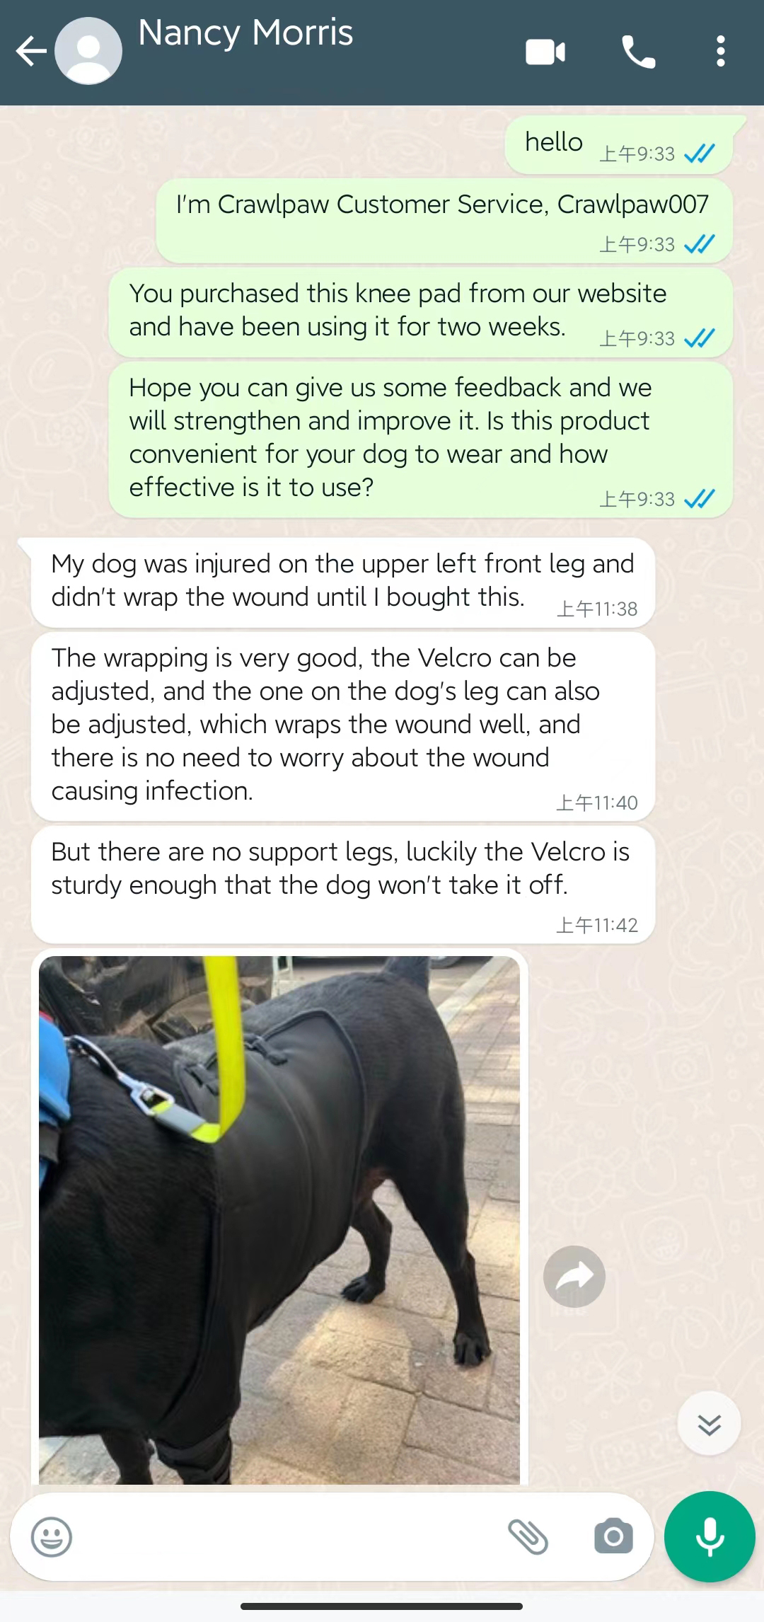
Task: Tap the green microphone record button
Action: point(710,1536)
